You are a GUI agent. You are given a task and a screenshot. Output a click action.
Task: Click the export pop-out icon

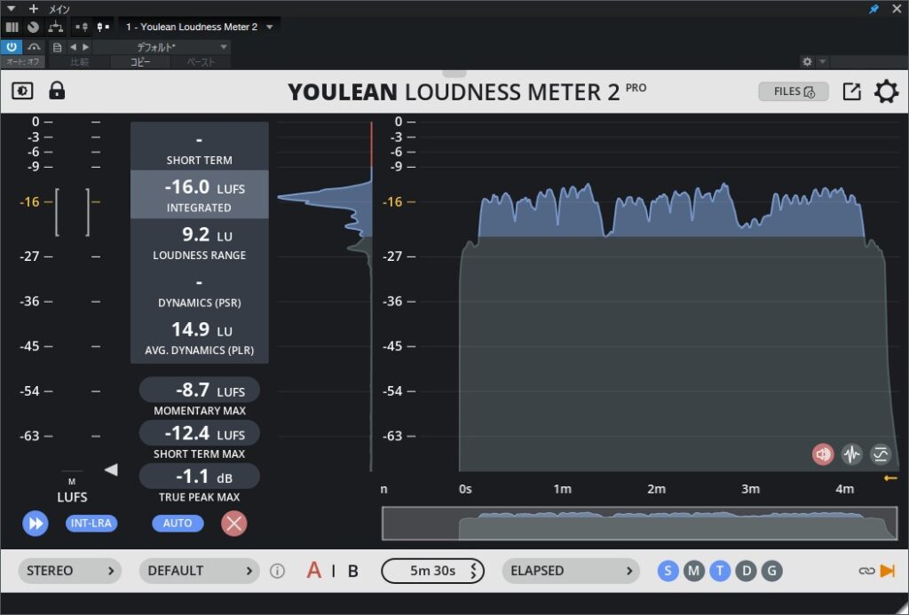[x=851, y=91]
